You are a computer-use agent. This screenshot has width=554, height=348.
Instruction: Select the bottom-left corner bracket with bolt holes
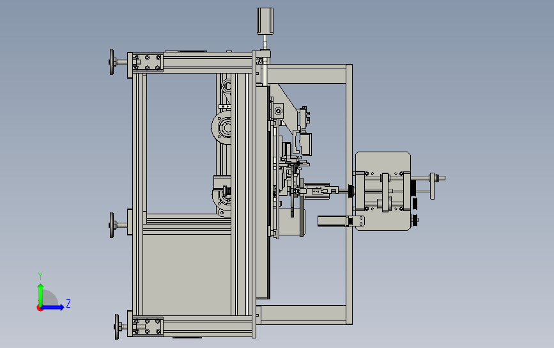pos(148,326)
